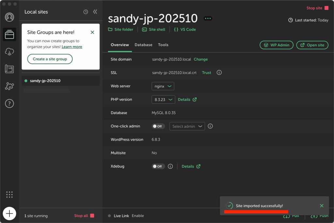This screenshot has width=334, height=223.
Task: Select the Local sites icon in sidebar
Action: pyautogui.click(x=9, y=34)
